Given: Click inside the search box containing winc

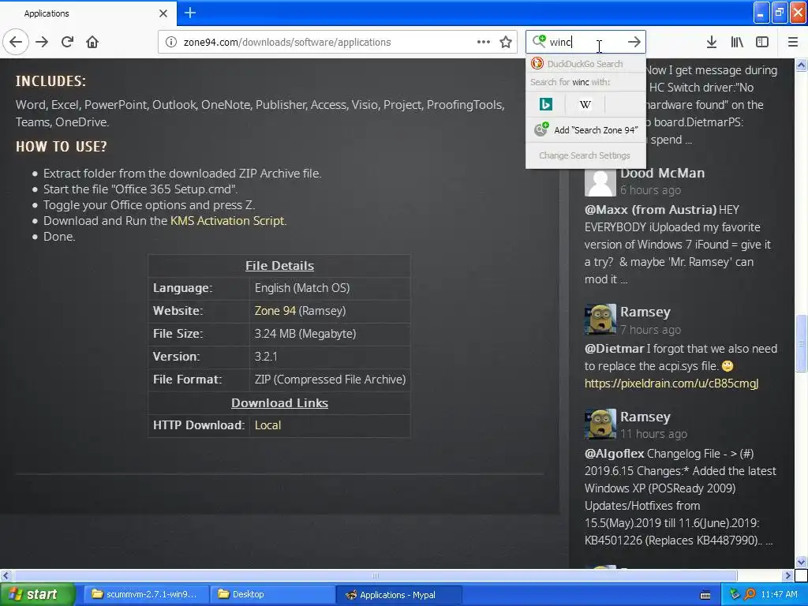Looking at the screenshot, I should click(585, 42).
